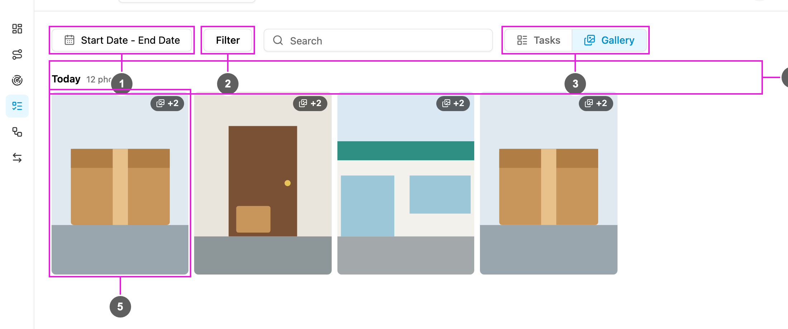Open the Filter button
The width and height of the screenshot is (788, 329).
pos(228,40)
